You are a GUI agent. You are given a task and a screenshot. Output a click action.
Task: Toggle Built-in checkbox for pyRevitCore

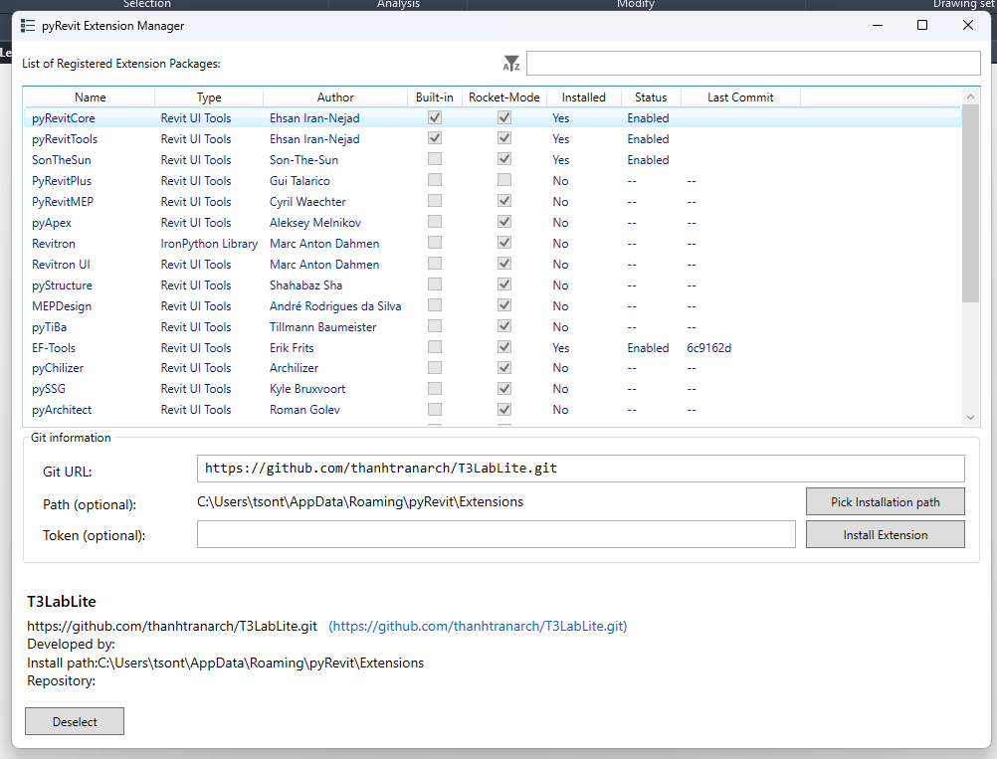tap(435, 117)
